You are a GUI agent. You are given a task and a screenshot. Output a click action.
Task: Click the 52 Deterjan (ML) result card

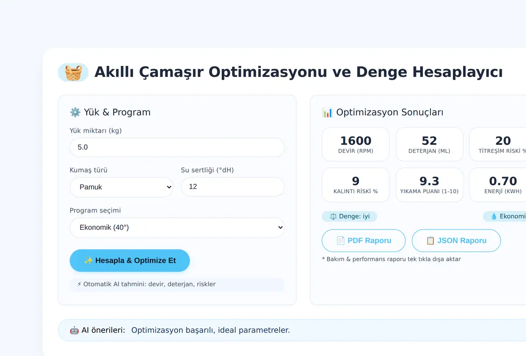(x=429, y=144)
